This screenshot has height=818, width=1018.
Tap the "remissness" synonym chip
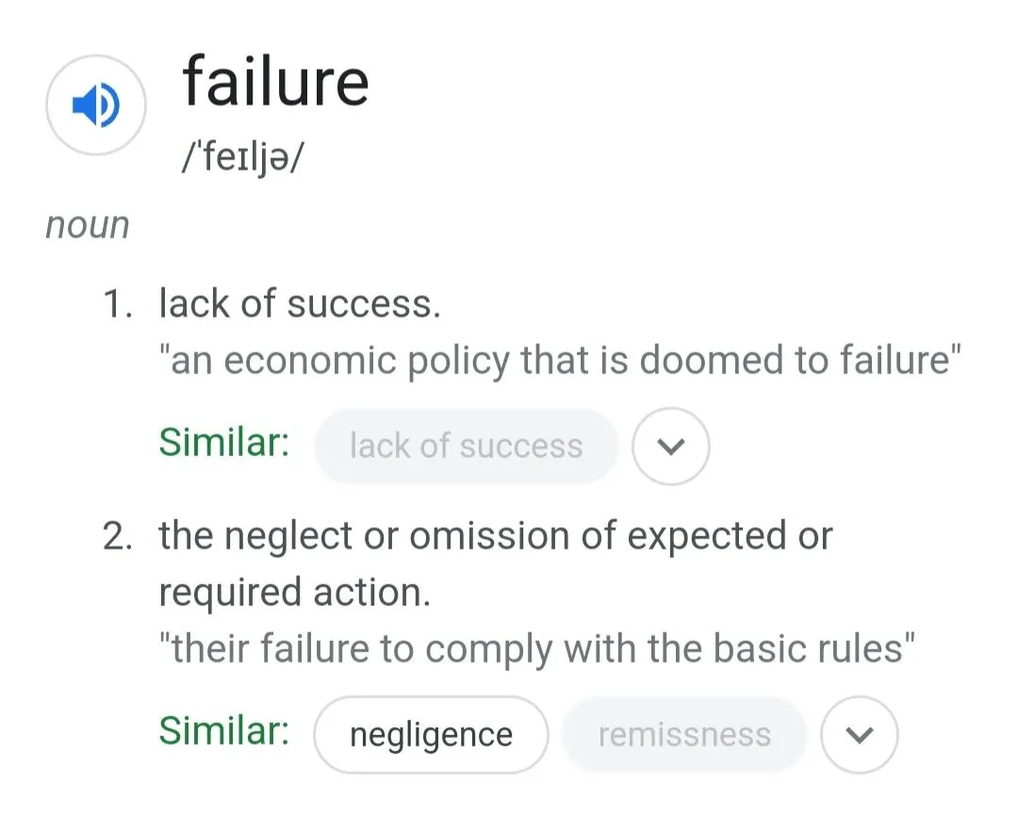click(684, 735)
